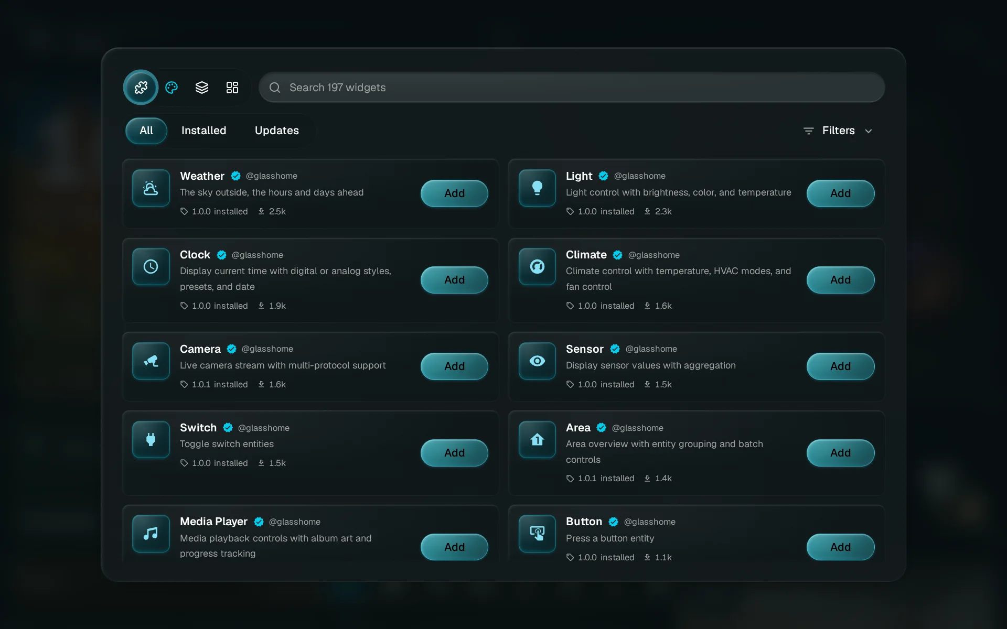The height and width of the screenshot is (629, 1007).
Task: Click the Climate widget icon
Action: [537, 266]
